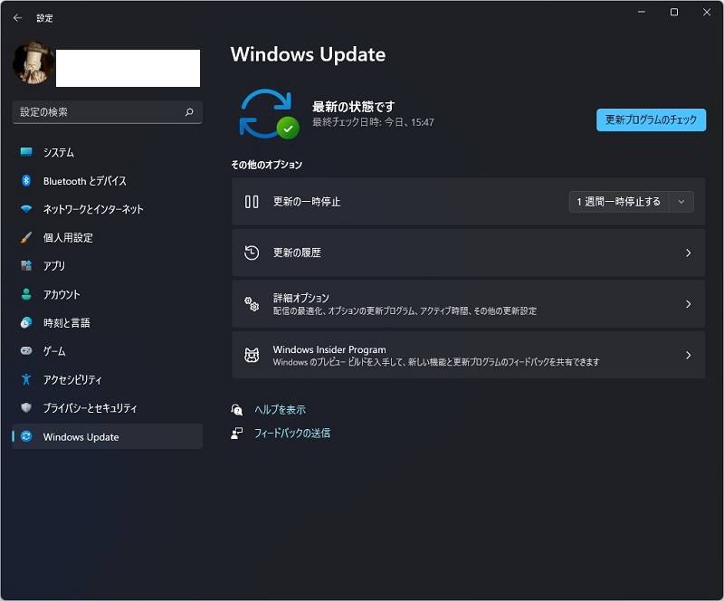Select Windows Update label in sidebar

(x=81, y=437)
